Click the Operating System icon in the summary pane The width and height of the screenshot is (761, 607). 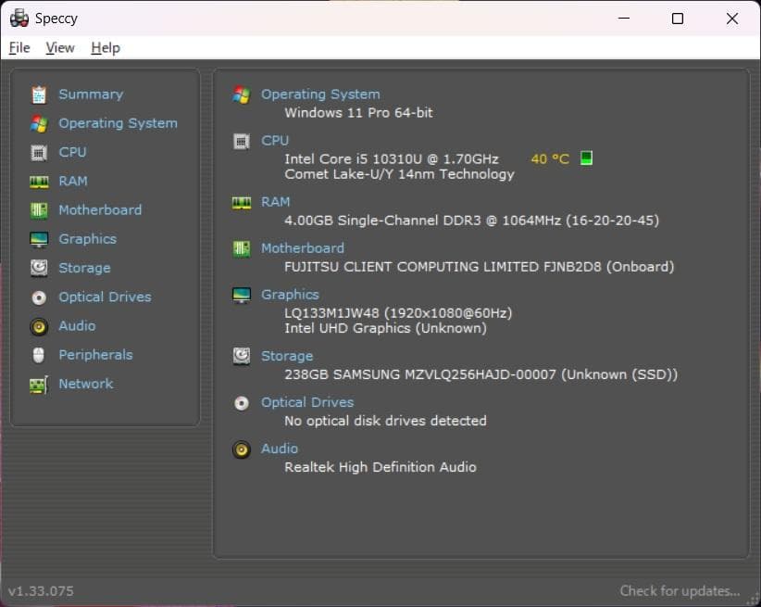[x=241, y=93]
